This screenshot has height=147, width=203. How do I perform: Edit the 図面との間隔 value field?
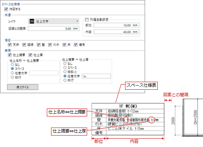[x=53, y=29]
